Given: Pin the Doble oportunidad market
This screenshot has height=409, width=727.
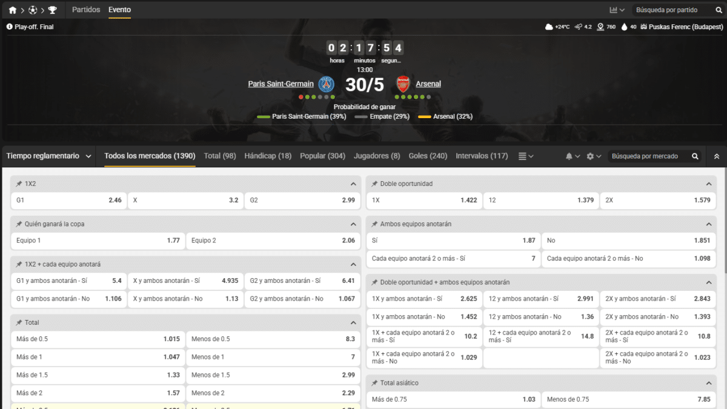Looking at the screenshot, I should 374,184.
